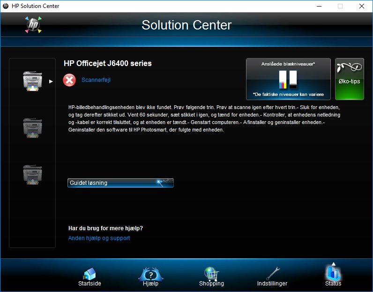
Task: Click the Har du brug for mere hjælp text
Action: point(105,228)
